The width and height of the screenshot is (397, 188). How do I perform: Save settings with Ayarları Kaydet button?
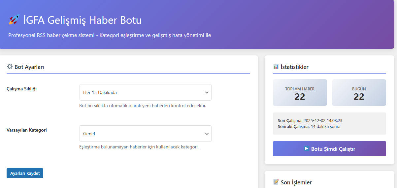tap(25, 173)
